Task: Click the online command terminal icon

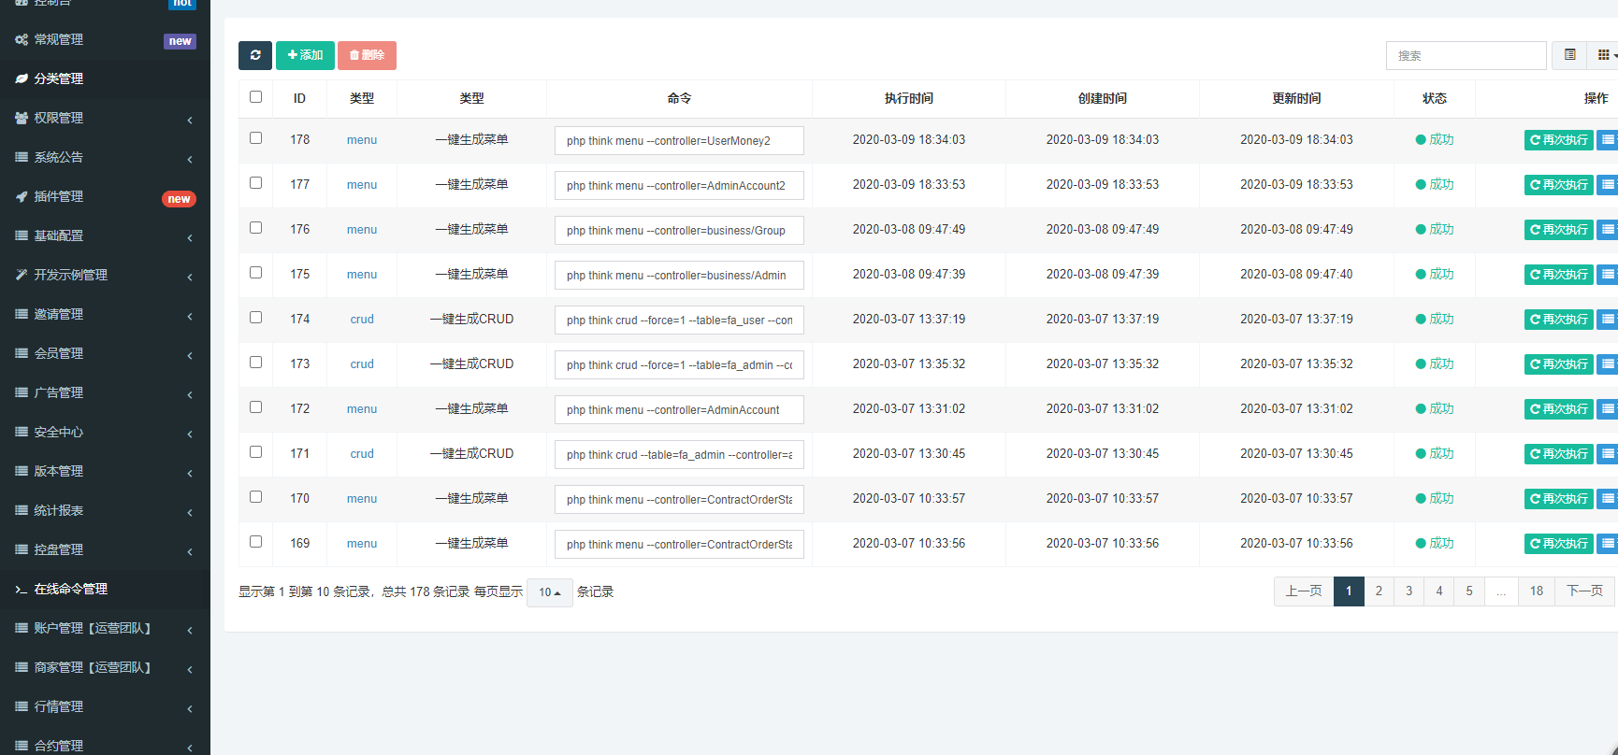Action: click(x=22, y=589)
